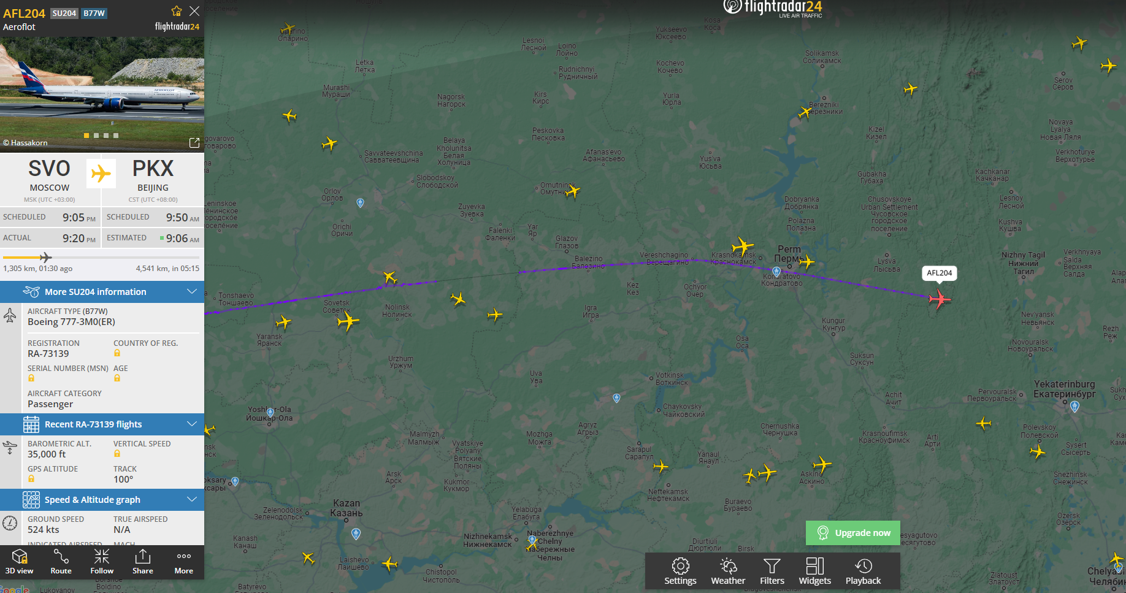Screen dimensions: 1126x593
Task: Click locked Vertical Speed padlock
Action: 117,454
